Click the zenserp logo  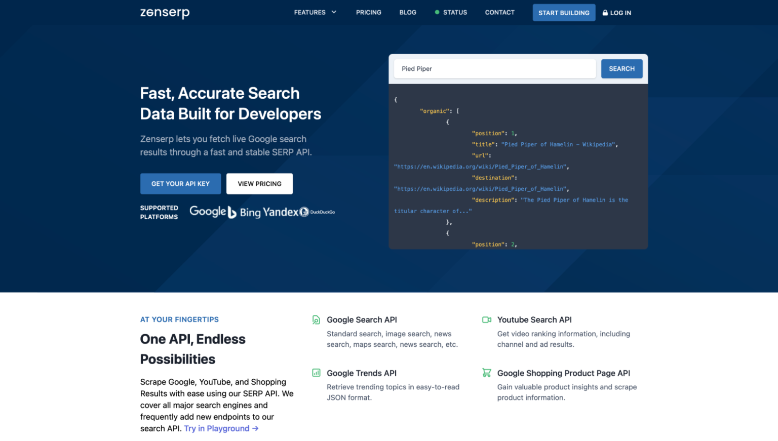tap(165, 13)
